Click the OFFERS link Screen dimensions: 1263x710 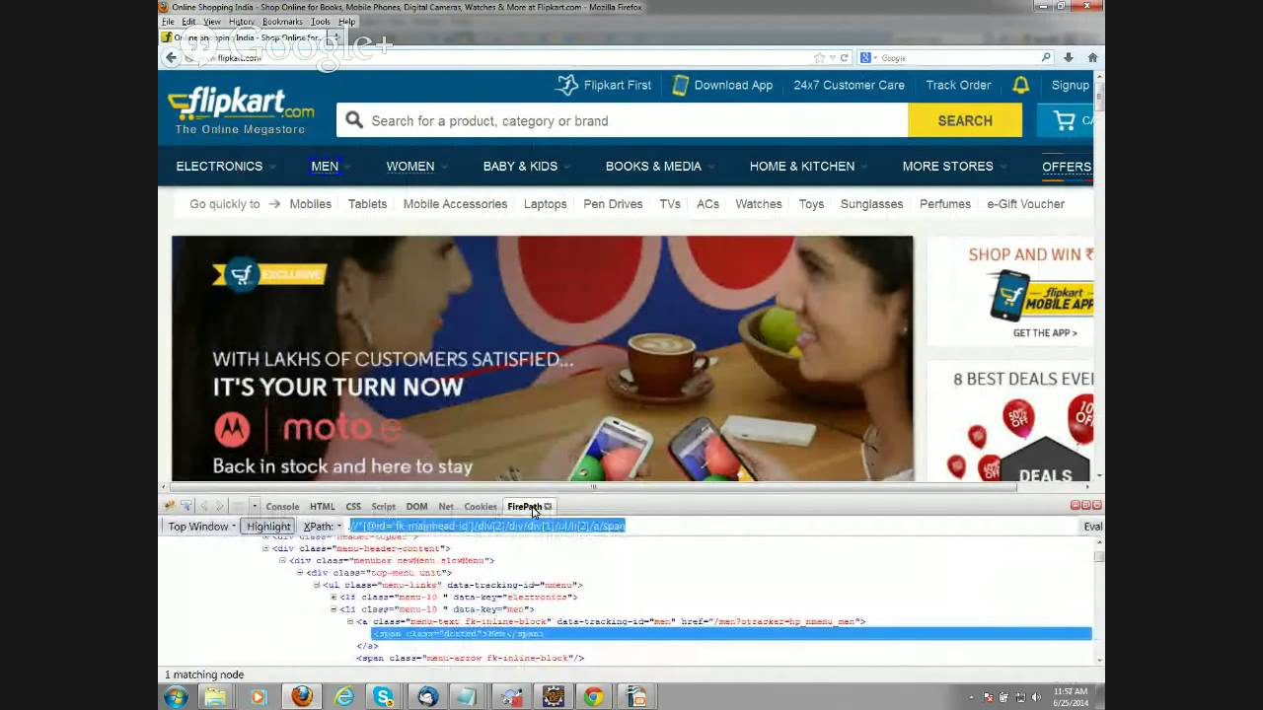coord(1067,167)
